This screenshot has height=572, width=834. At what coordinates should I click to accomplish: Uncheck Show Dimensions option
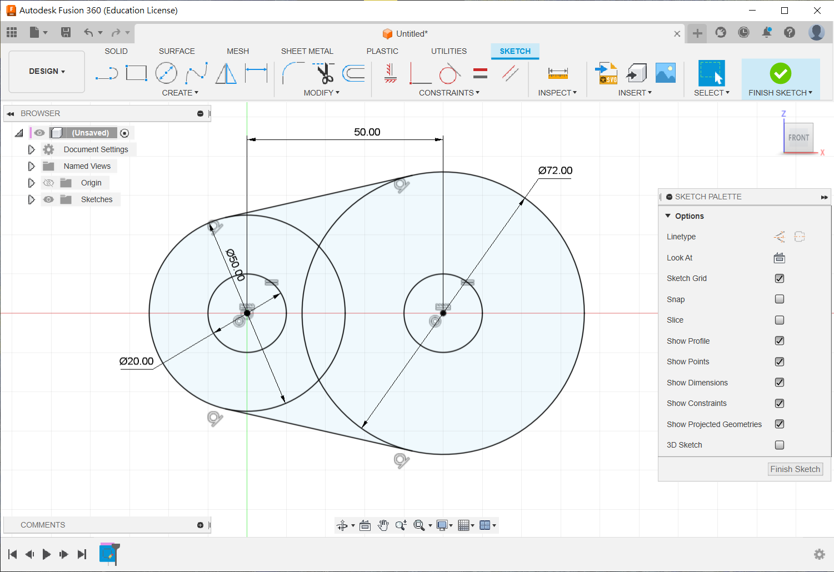click(780, 383)
